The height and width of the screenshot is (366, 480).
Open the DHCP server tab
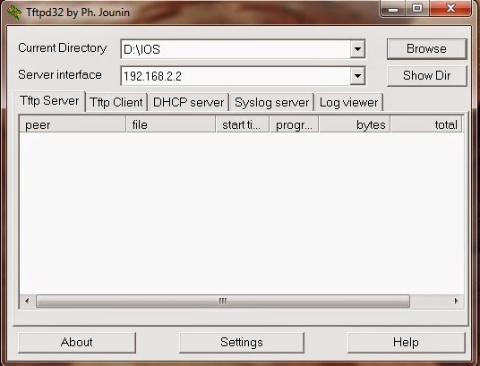coord(189,102)
